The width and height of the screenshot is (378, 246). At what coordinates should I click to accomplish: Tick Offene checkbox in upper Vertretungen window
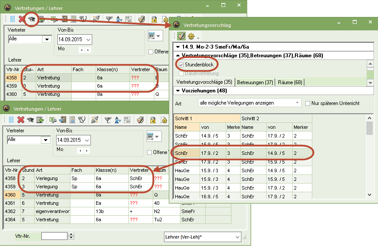pos(151,52)
